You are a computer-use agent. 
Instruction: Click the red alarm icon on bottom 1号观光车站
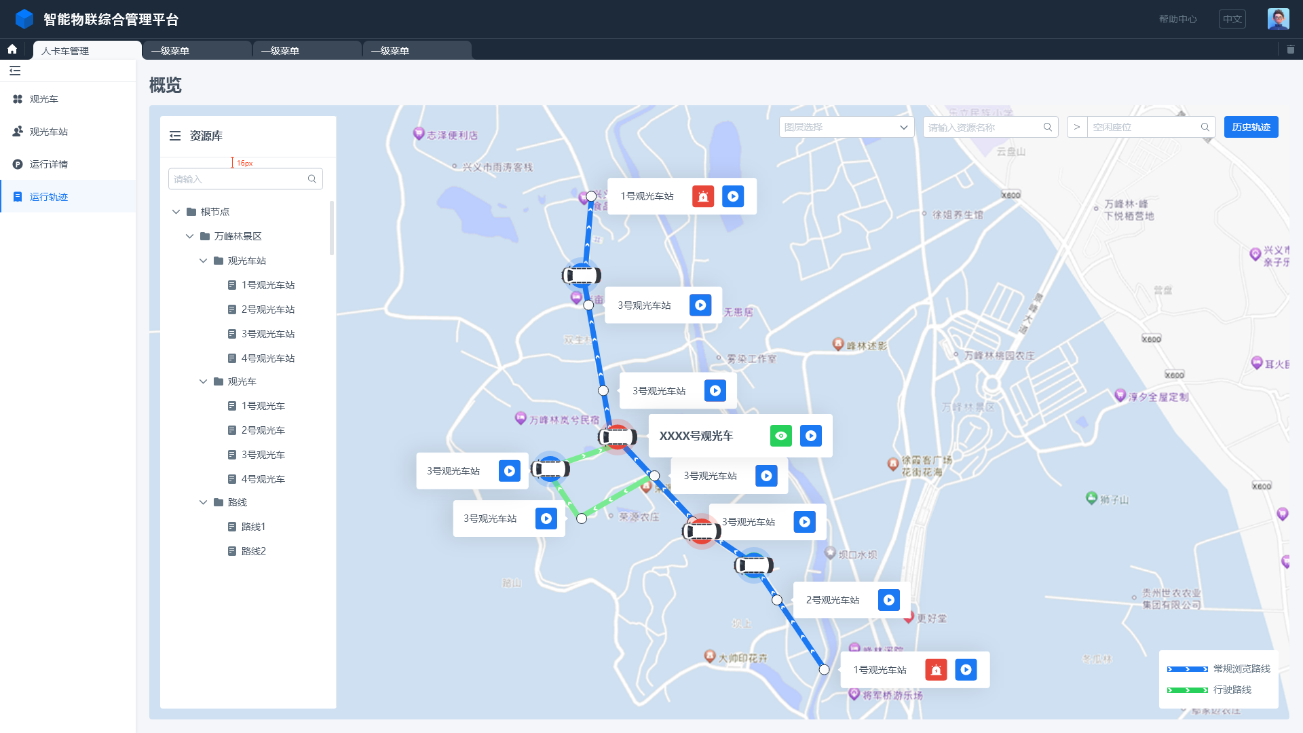point(936,670)
